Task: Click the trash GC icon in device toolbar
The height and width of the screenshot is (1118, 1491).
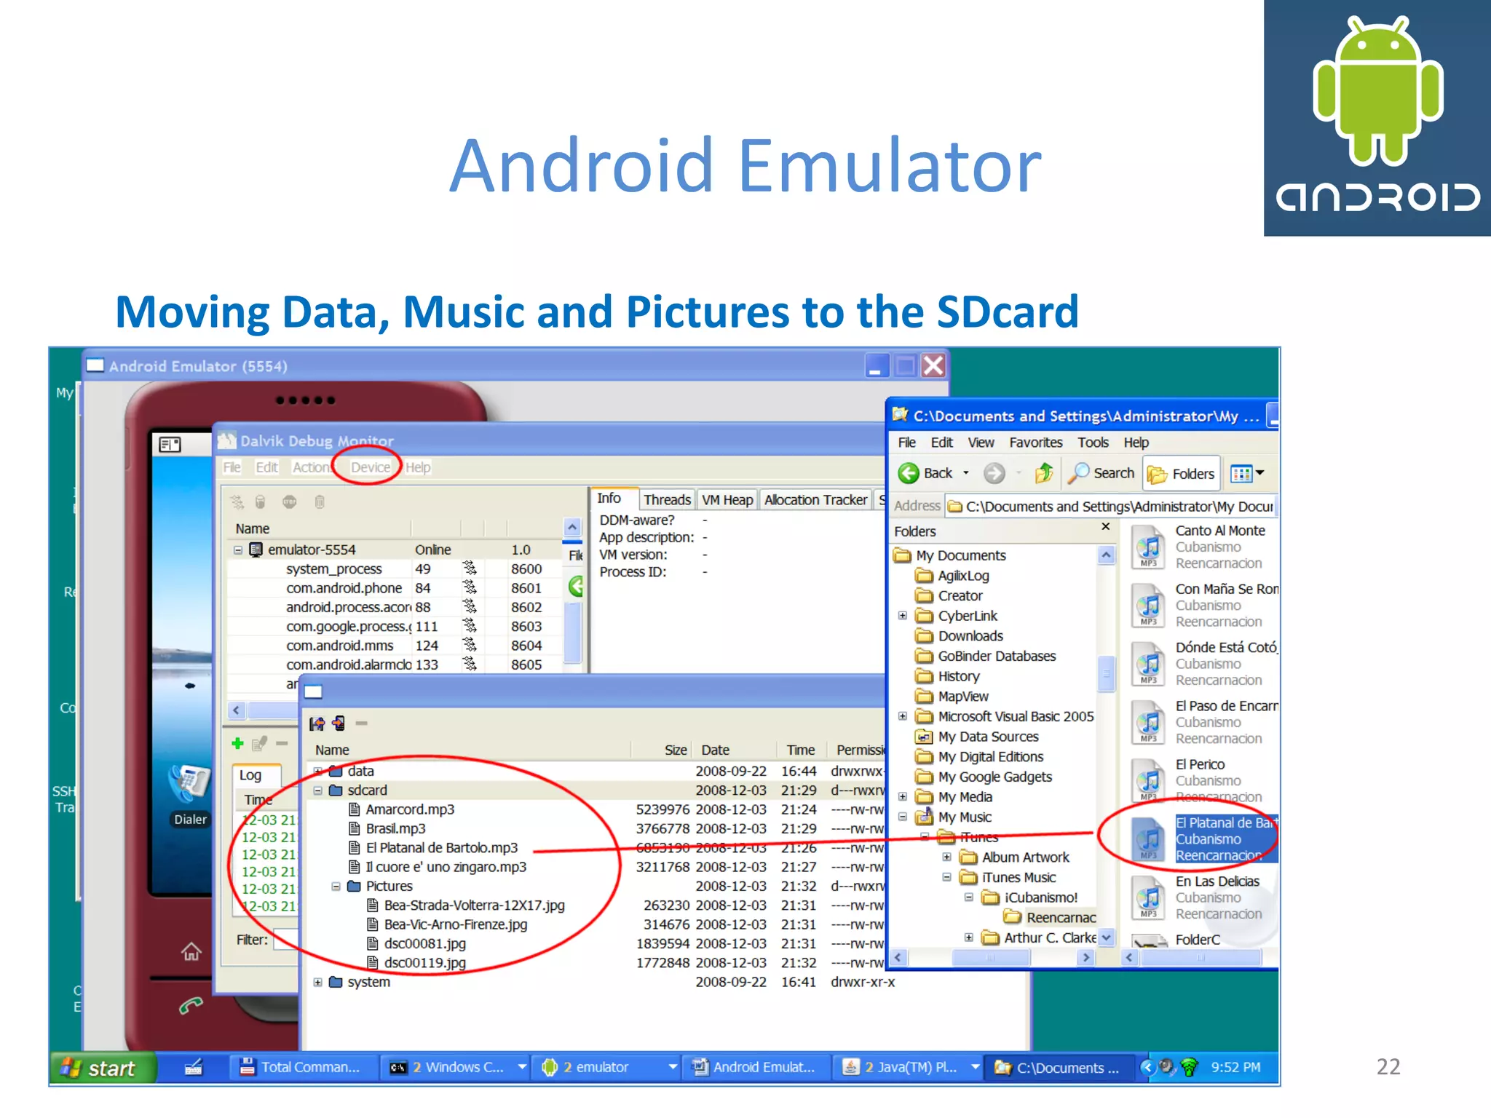Action: point(320,502)
